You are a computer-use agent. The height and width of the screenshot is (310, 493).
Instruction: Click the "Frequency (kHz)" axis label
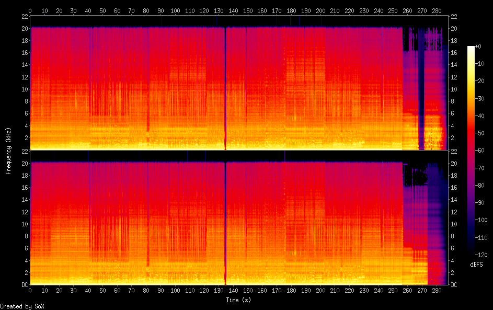(8, 151)
